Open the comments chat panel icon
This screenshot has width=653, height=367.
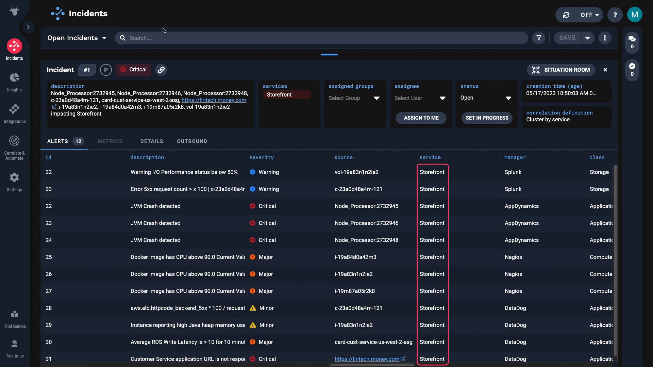click(632, 42)
